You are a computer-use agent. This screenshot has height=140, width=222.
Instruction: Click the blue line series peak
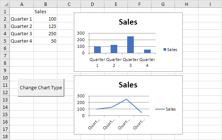tap(126, 99)
